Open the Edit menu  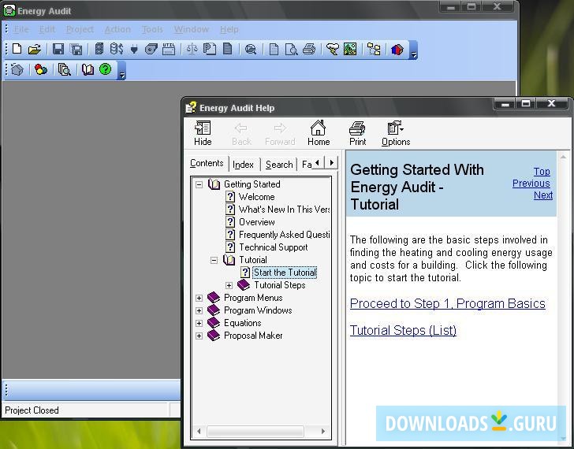pyautogui.click(x=47, y=29)
